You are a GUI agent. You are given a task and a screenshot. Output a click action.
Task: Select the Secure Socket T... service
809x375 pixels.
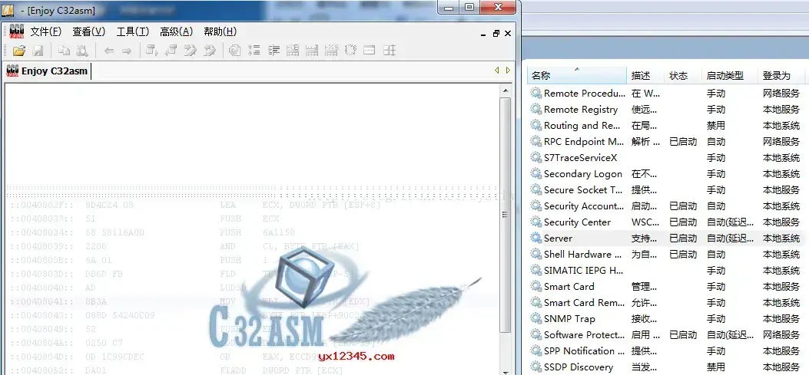click(583, 190)
